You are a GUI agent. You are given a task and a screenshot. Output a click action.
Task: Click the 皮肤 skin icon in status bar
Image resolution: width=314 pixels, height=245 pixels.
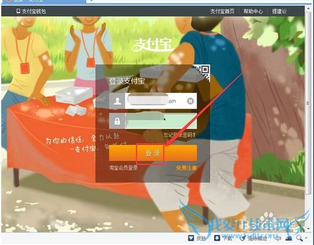tap(191, 238)
